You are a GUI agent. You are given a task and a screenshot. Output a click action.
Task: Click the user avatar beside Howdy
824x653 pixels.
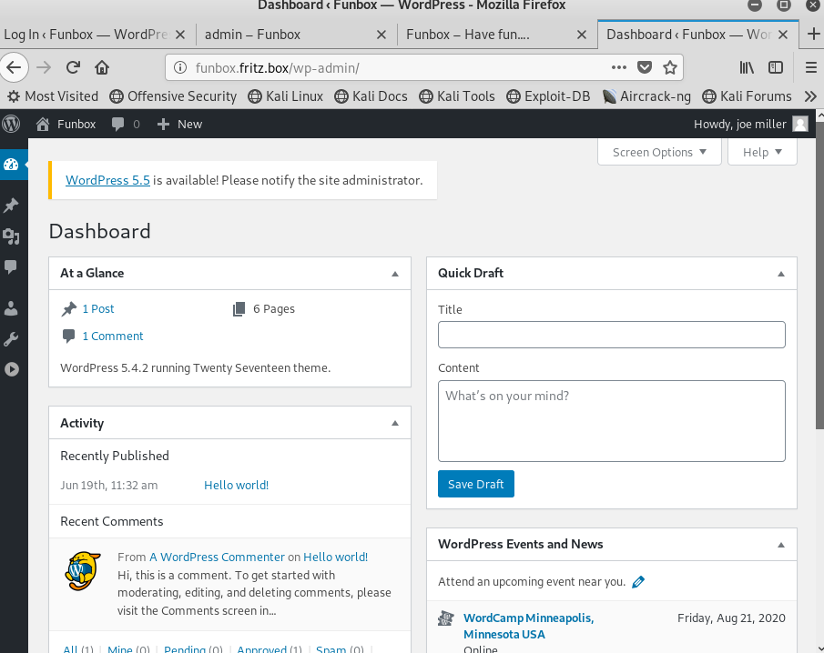800,124
